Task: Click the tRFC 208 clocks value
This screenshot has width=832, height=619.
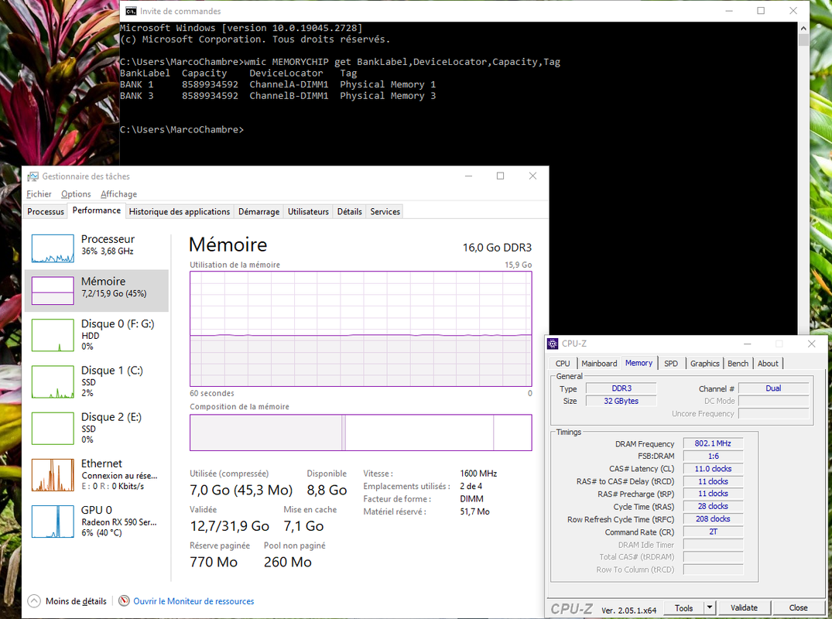Action: pyautogui.click(x=713, y=518)
